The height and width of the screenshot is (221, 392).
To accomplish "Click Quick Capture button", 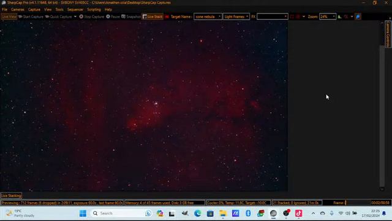I will coord(59,17).
